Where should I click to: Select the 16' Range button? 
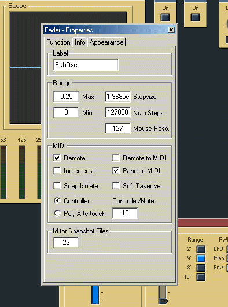201,277
